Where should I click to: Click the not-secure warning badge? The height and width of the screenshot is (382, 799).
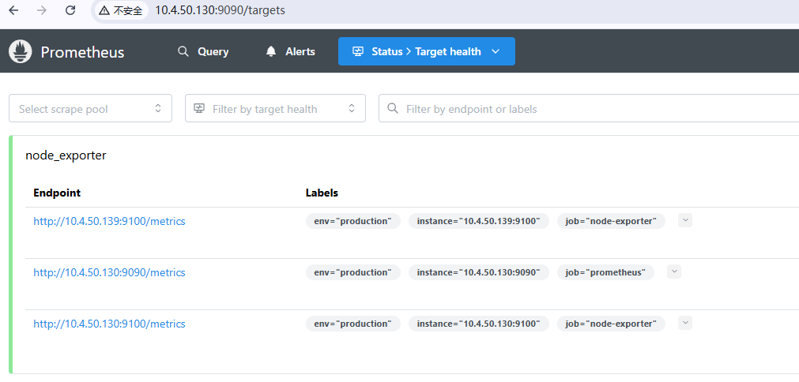tap(121, 11)
